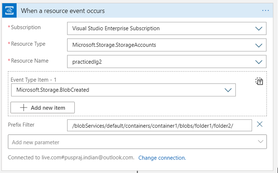Switch Event Type Item to text input mode
Image resolution: width=278 pixels, height=173 pixels.
click(x=259, y=82)
